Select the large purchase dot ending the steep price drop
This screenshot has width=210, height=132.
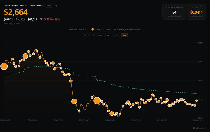tap(74, 101)
